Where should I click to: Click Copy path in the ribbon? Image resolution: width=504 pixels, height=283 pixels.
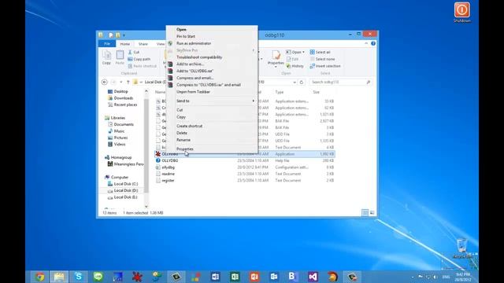pyautogui.click(x=139, y=59)
